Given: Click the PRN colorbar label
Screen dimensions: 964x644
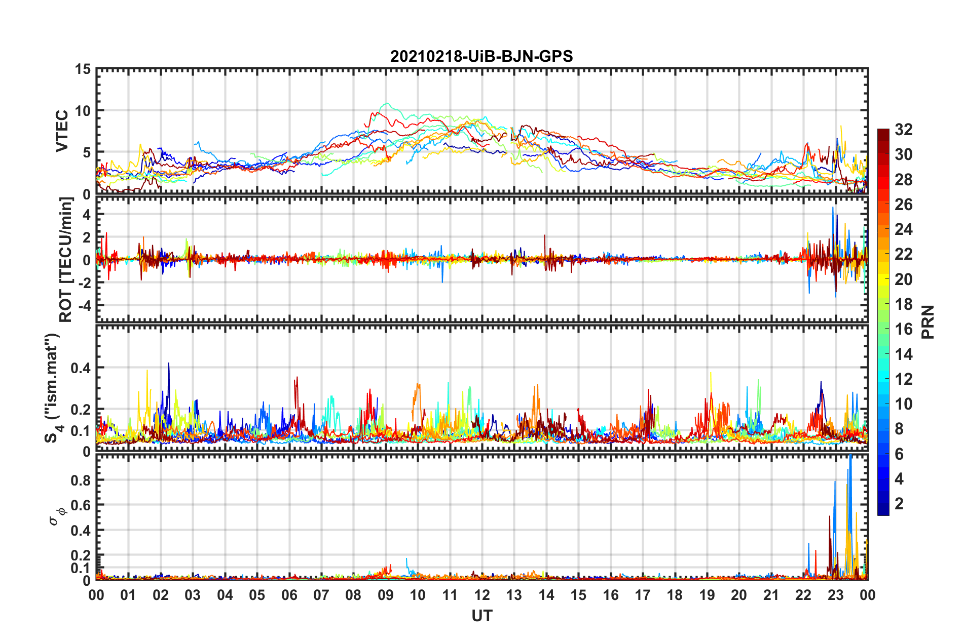Looking at the screenshot, I should pyautogui.click(x=928, y=322).
